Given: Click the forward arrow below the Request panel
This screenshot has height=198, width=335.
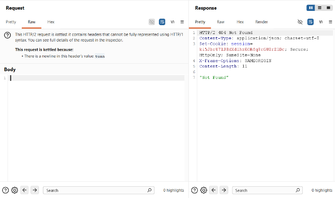Looking at the screenshot, I should pos(35,190).
